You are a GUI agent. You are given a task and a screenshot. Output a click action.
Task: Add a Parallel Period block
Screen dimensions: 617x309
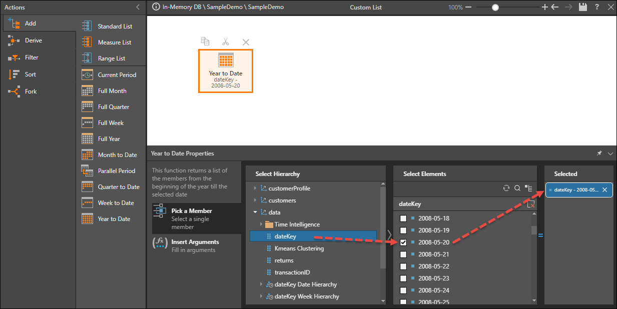(x=111, y=171)
